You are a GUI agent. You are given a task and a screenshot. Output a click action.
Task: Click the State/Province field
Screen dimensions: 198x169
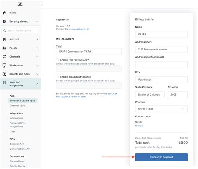[150, 95]
